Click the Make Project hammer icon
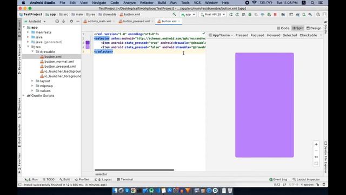The width and height of the screenshot is (346, 195). [x=174, y=15]
